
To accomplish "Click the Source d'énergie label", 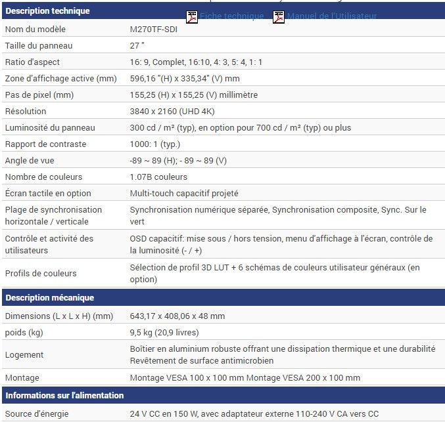I will pyautogui.click(x=37, y=413).
